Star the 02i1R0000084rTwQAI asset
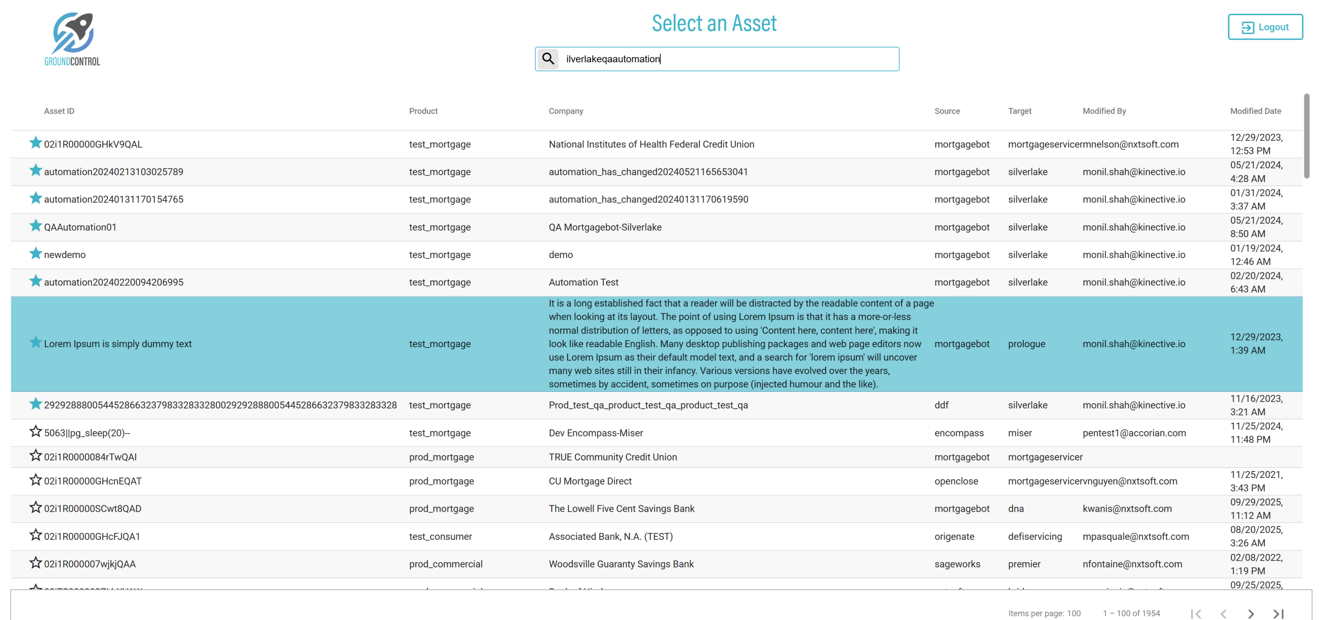The image size is (1322, 620). [35, 456]
